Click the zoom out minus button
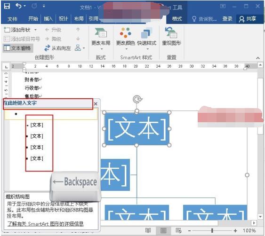 tap(190, 231)
